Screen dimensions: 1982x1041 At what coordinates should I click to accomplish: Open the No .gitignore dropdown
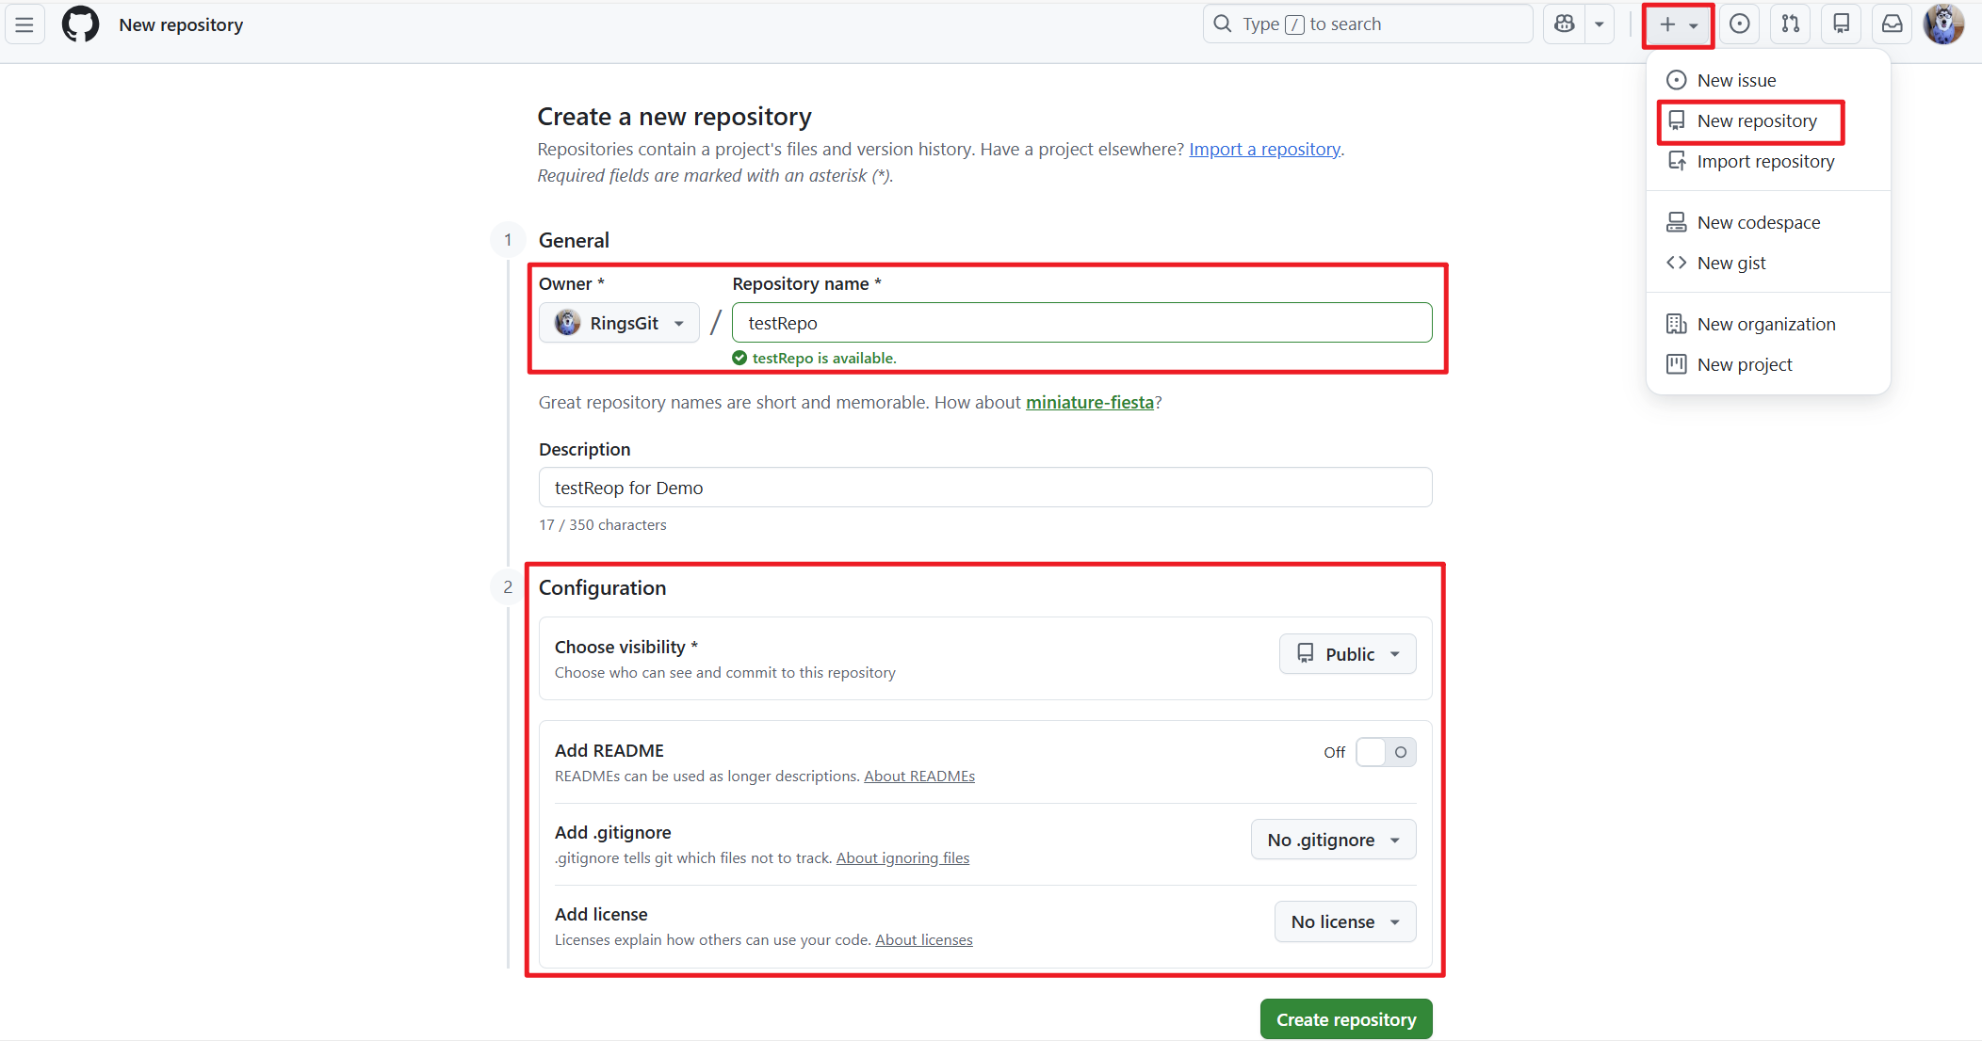(1333, 839)
